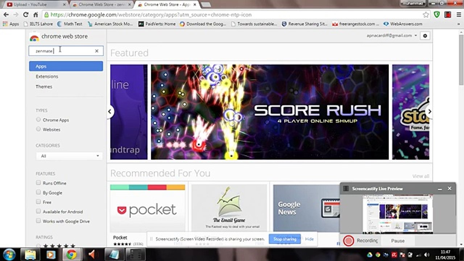The image size is (464, 261).
Task: Open the red Screencastify extension icon
Action: [x=448, y=15]
